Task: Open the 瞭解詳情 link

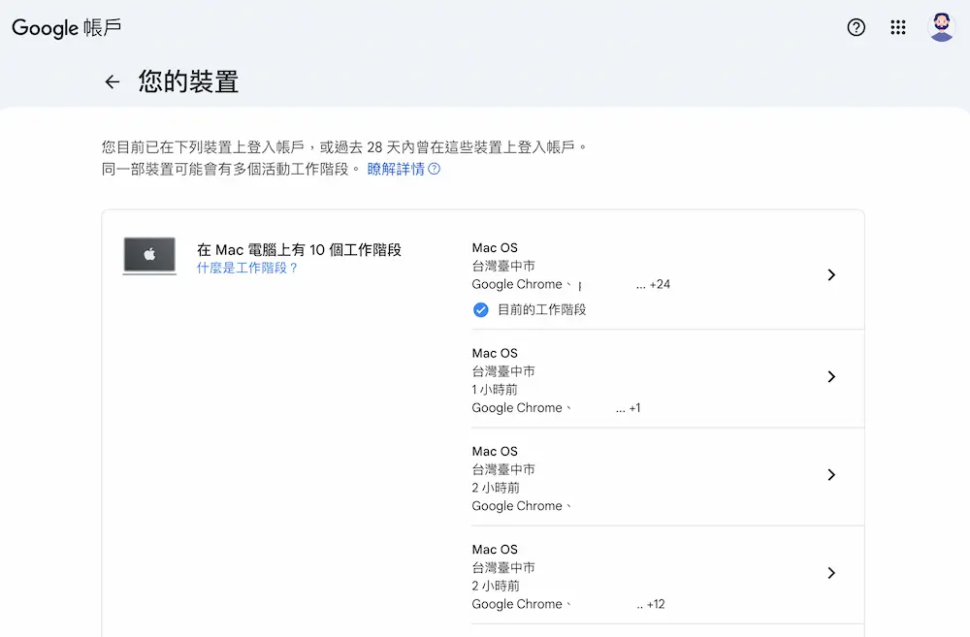Action: tap(396, 169)
